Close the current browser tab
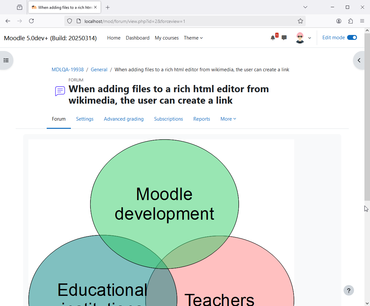The height and width of the screenshot is (306, 370). pos(95,7)
